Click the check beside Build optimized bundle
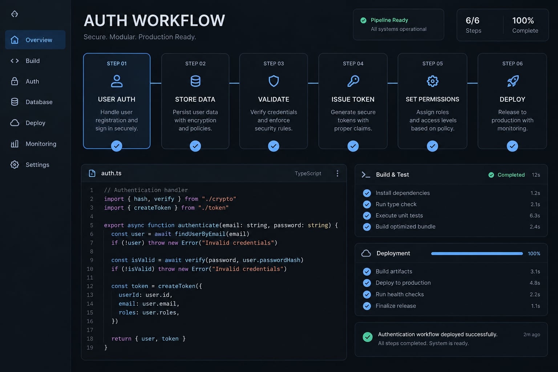The height and width of the screenshot is (372, 558). [367, 227]
